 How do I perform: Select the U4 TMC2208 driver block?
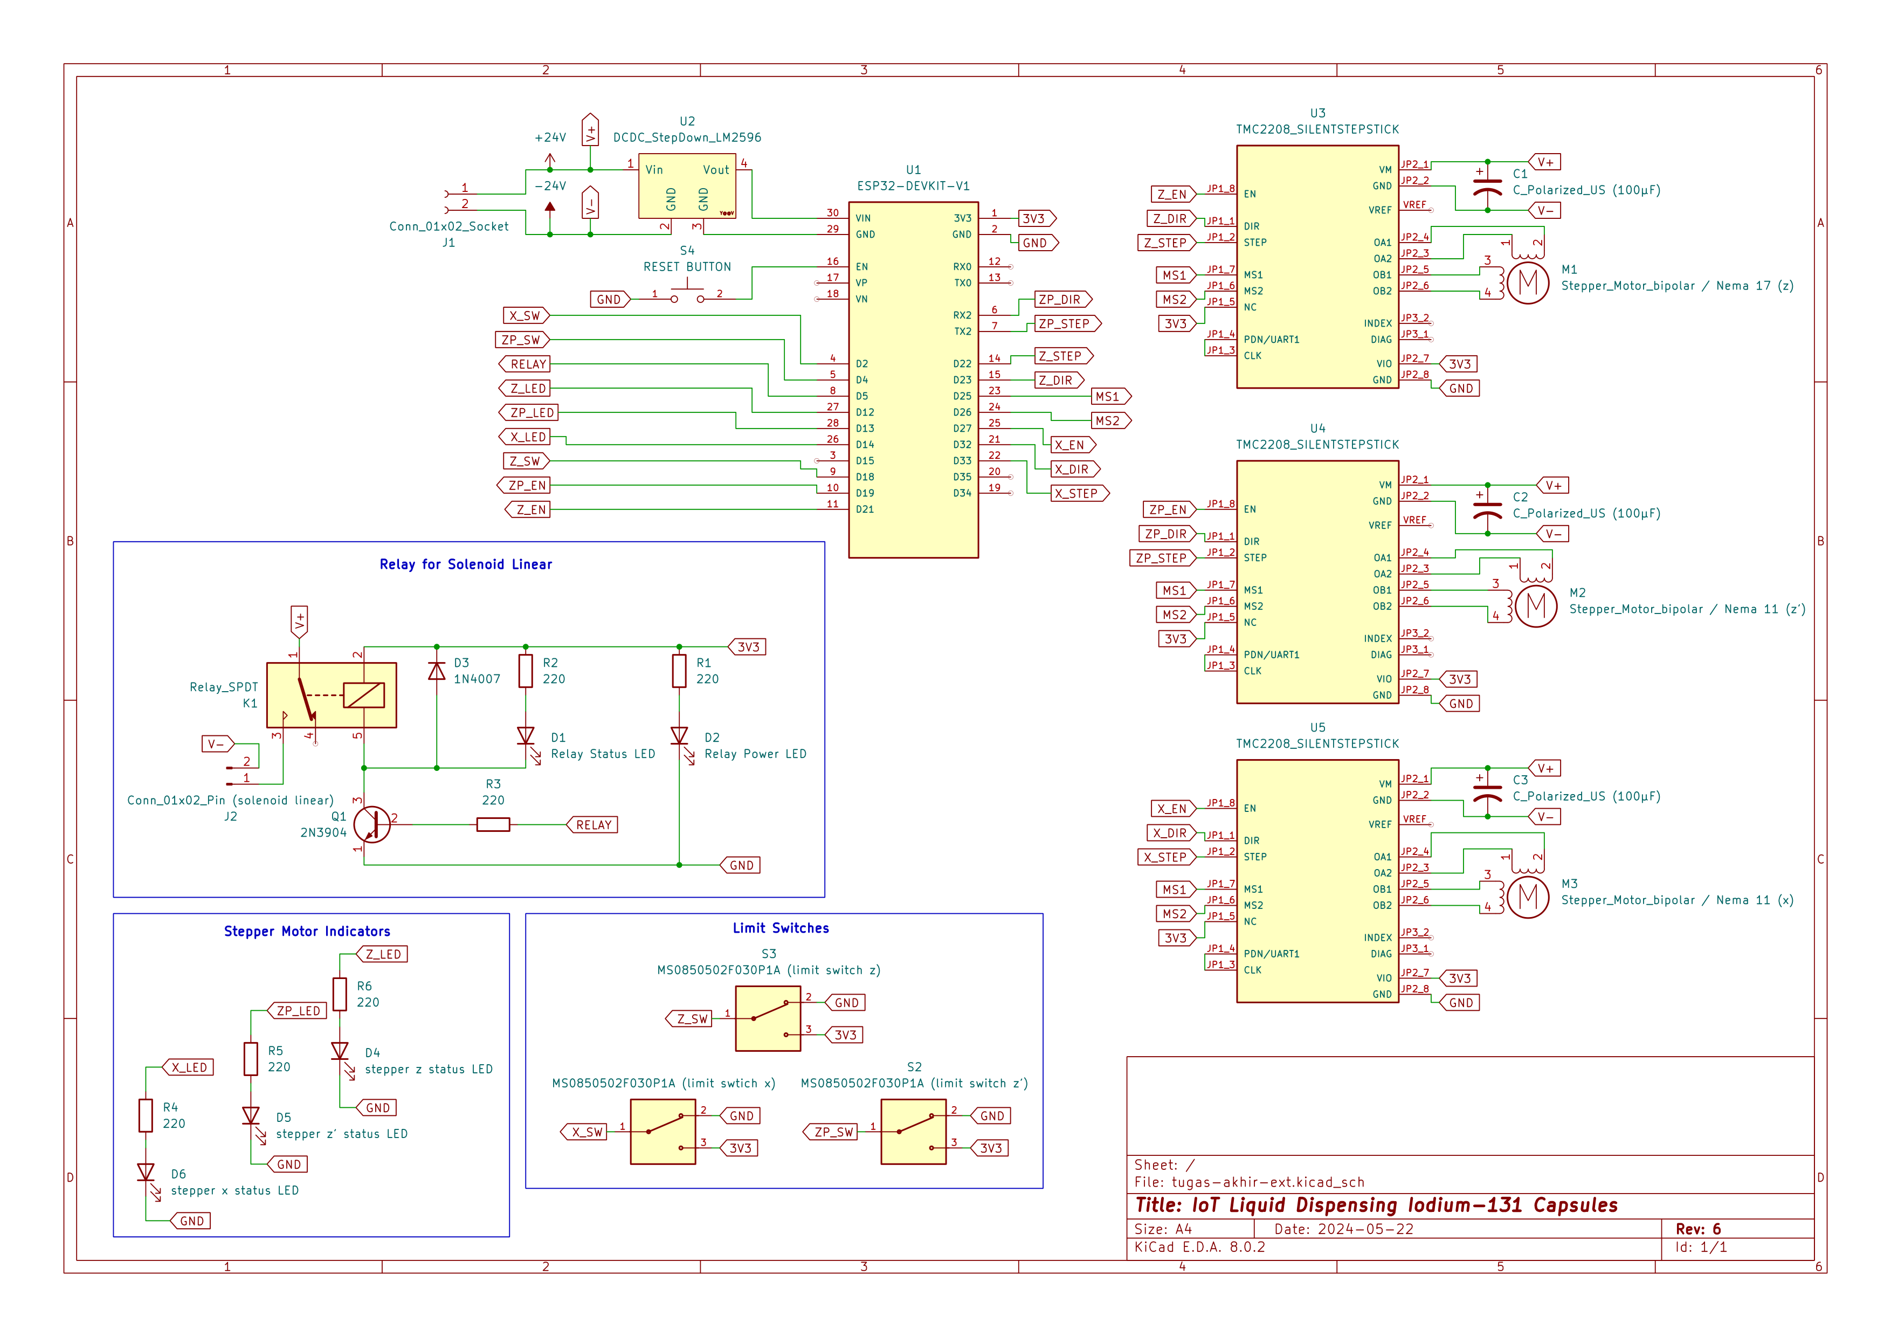(1317, 582)
